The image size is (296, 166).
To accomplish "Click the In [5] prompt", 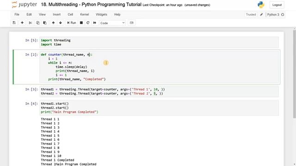I will [x=31, y=40].
